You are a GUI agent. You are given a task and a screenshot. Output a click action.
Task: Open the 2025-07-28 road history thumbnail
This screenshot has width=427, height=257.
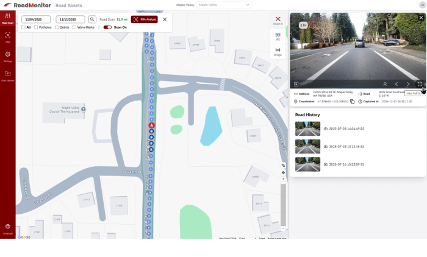(x=307, y=128)
